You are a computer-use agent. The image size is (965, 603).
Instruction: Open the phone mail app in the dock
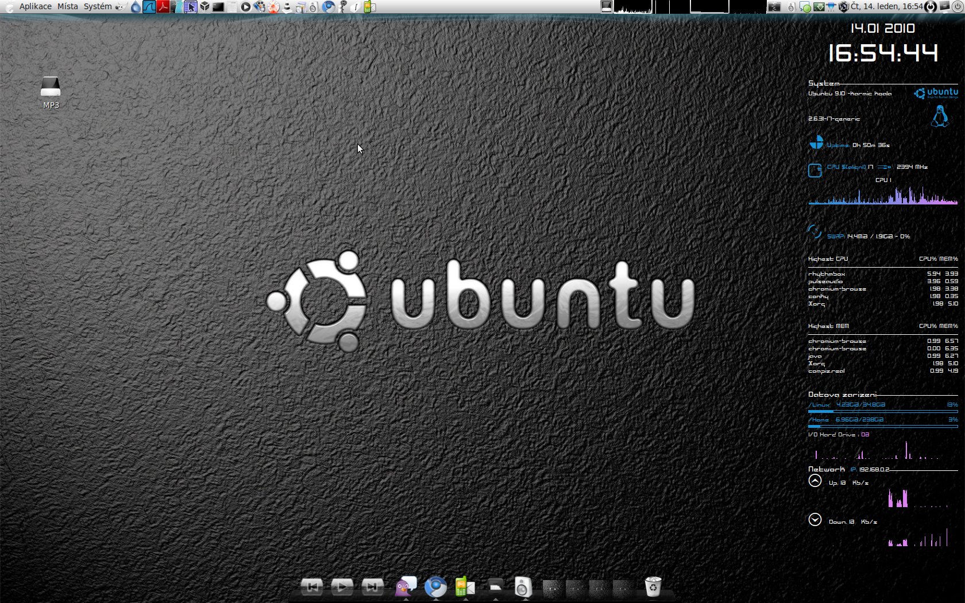pos(465,586)
